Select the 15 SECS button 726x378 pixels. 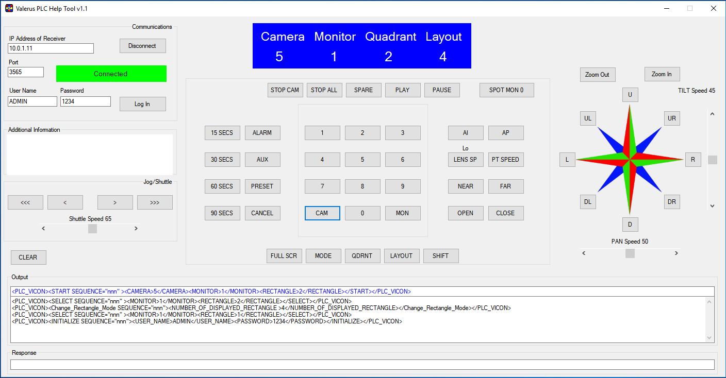click(222, 133)
